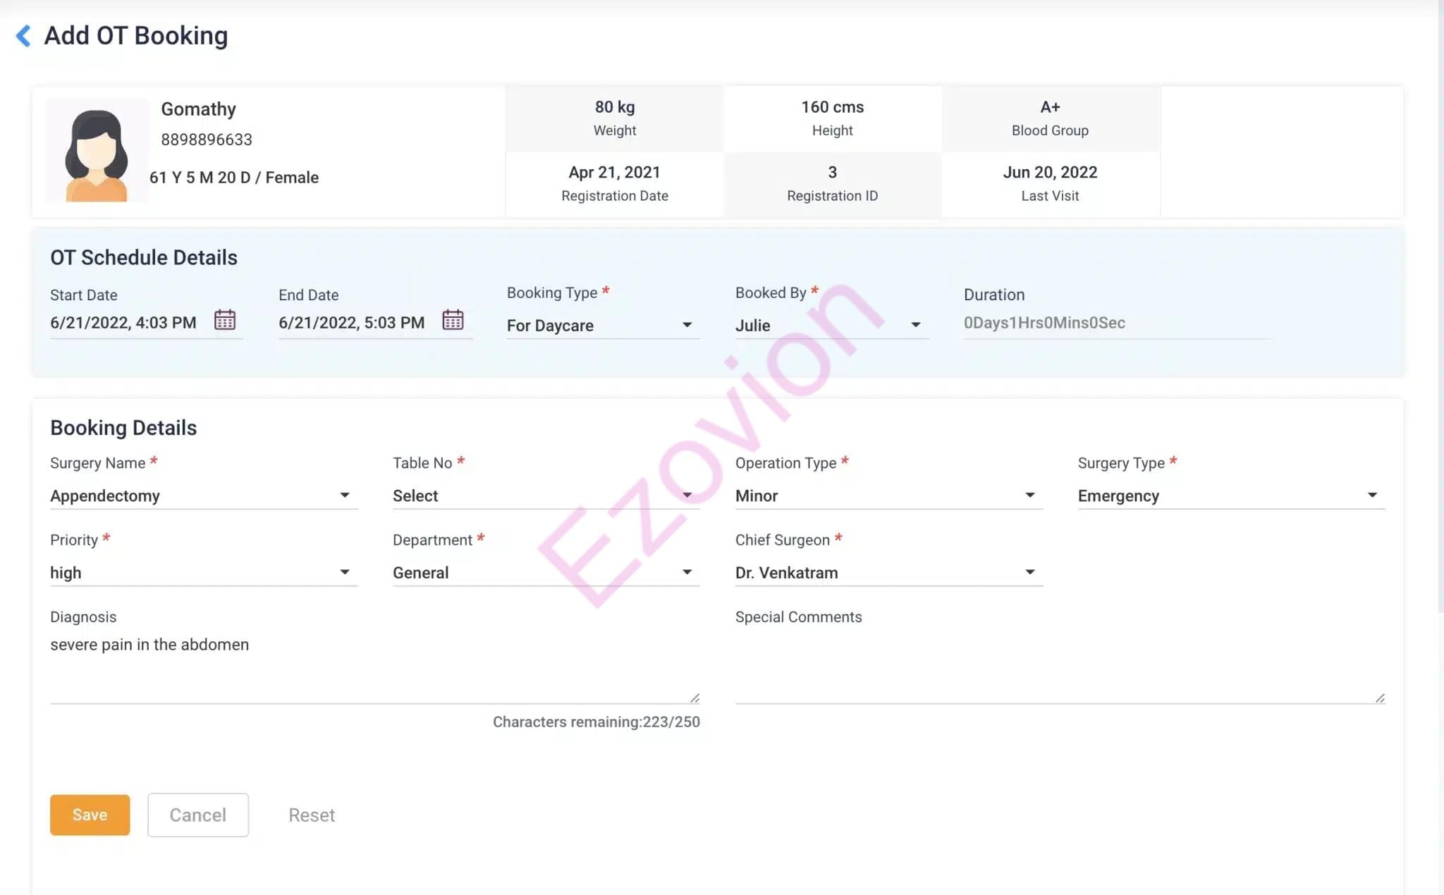Open the Start Date calendar picker

[224, 321]
